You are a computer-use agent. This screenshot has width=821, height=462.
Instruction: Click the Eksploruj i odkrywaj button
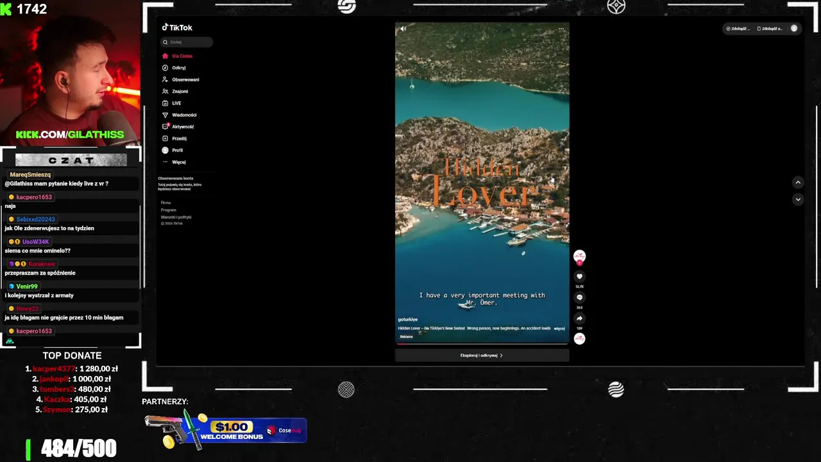(482, 355)
